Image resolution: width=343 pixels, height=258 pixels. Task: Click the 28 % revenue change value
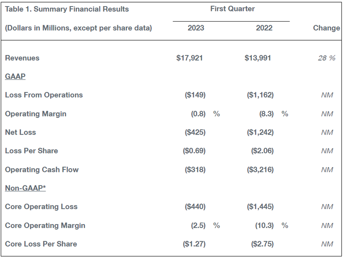tap(327, 58)
